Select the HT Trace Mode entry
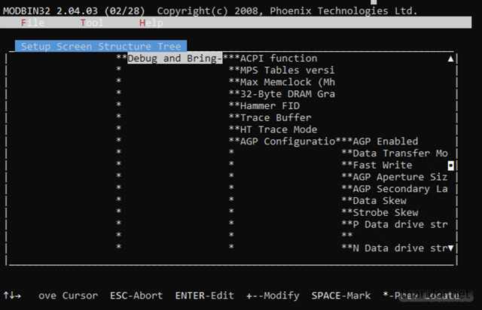The image size is (482, 310). [x=279, y=129]
